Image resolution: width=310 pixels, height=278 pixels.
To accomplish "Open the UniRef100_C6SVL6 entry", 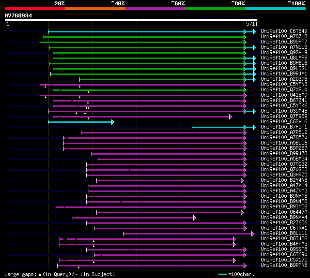I will click(284, 122).
